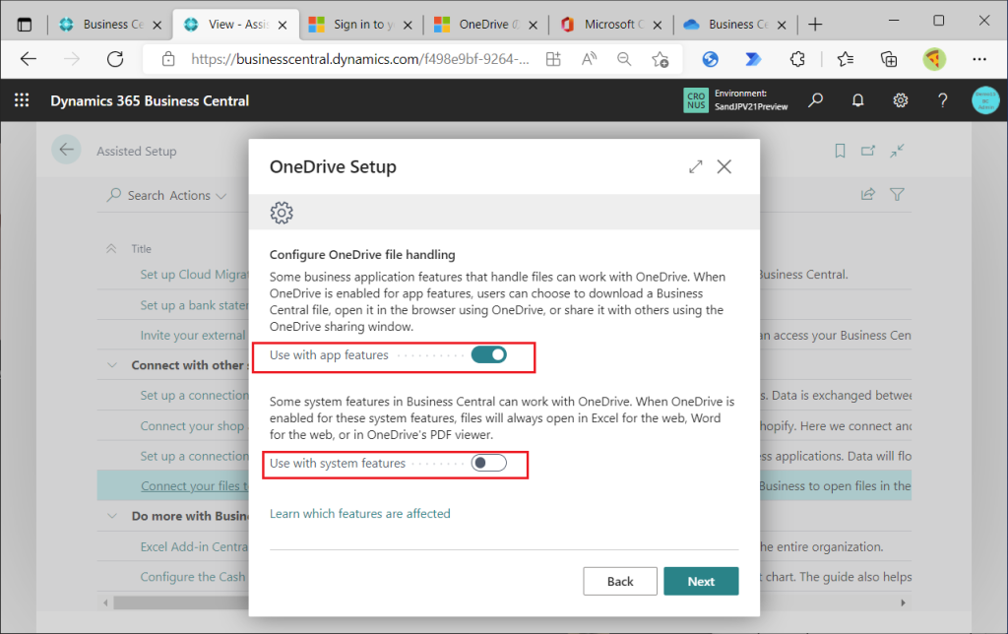1008x634 pixels.
Task: Click Search in Assisted Setup action bar
Action: pos(136,195)
